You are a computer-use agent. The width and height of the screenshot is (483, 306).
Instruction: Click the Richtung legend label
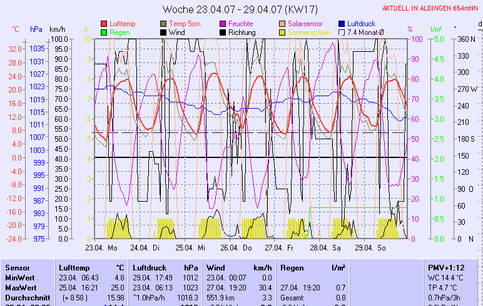click(x=241, y=32)
